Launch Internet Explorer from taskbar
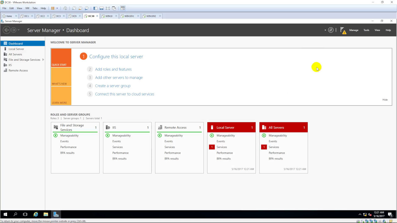 (x=36, y=214)
